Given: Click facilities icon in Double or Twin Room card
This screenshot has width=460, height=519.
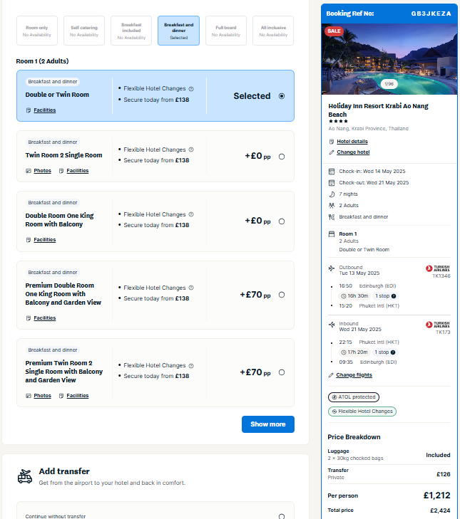Looking at the screenshot, I should [29, 110].
